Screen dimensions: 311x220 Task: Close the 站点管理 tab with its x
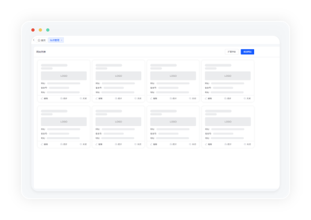click(x=62, y=40)
